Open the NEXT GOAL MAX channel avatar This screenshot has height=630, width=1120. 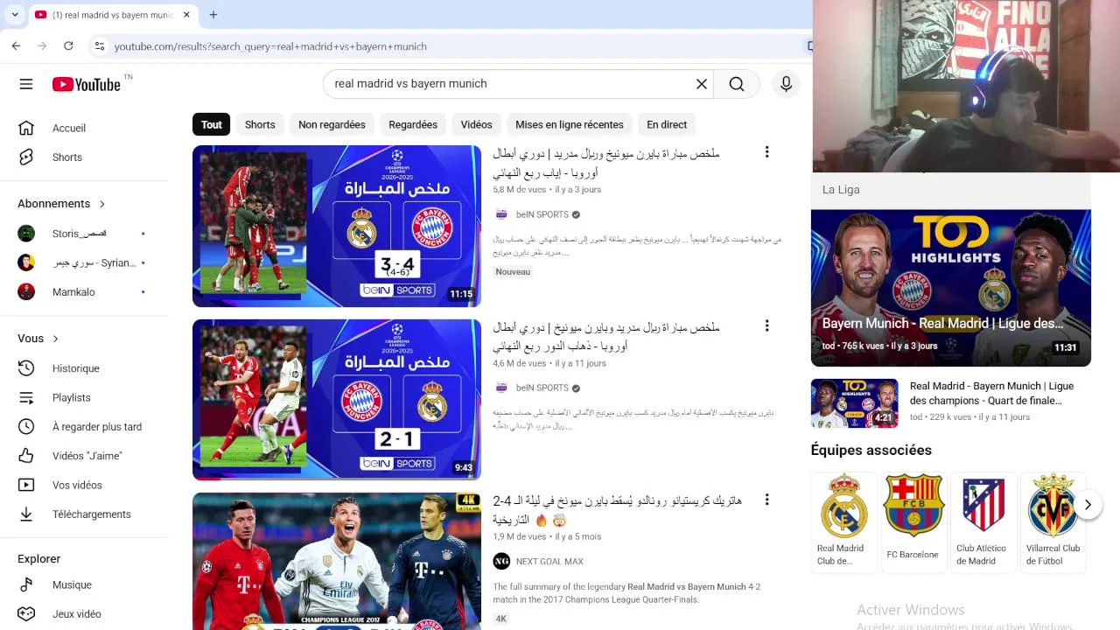[x=501, y=562]
